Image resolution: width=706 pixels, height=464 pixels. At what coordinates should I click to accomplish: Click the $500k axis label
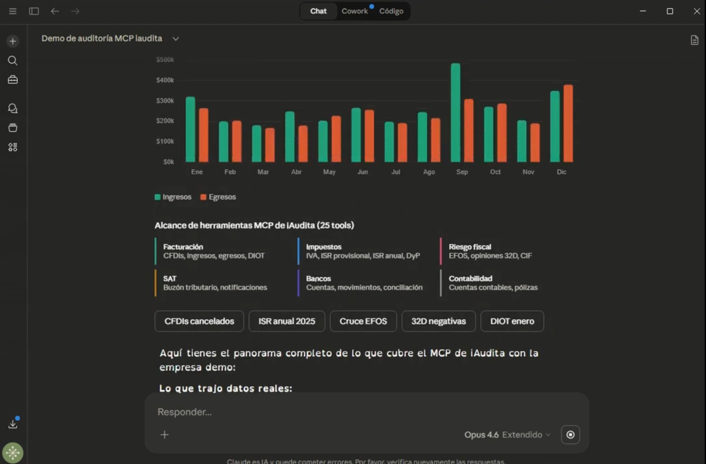165,60
